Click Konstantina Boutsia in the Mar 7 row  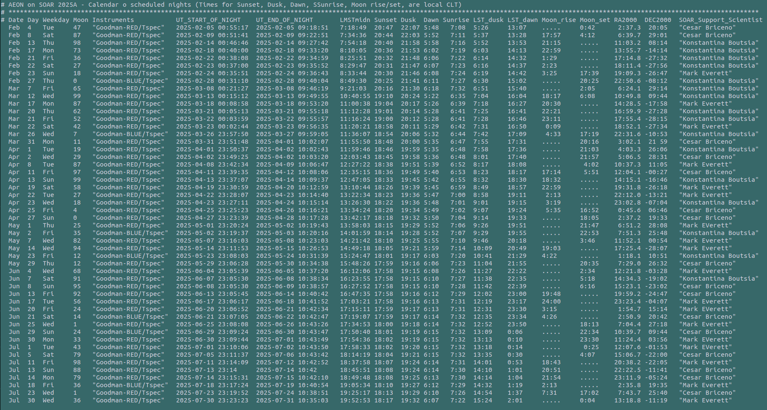[x=719, y=88]
